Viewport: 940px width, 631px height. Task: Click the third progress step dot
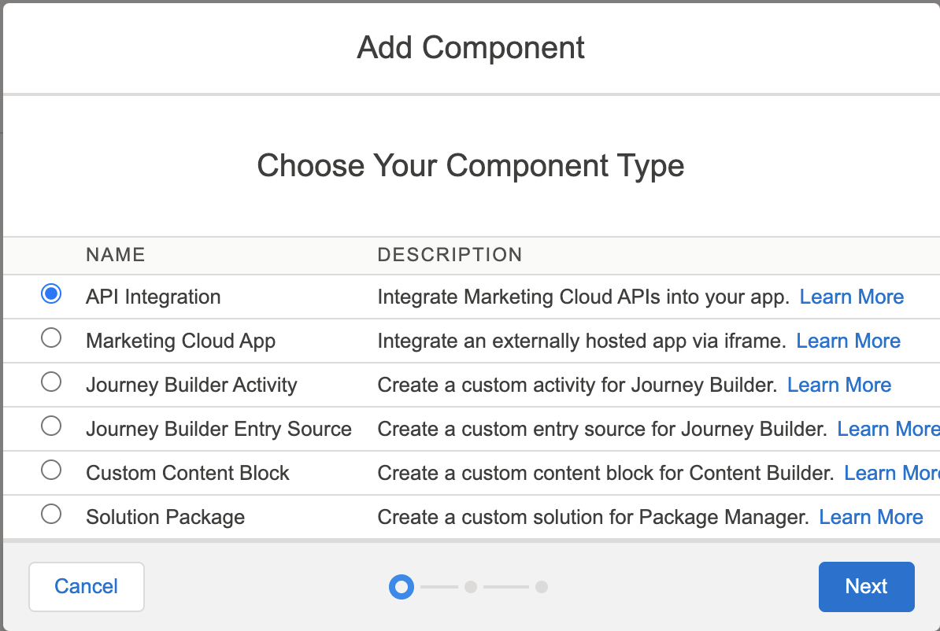point(541,587)
